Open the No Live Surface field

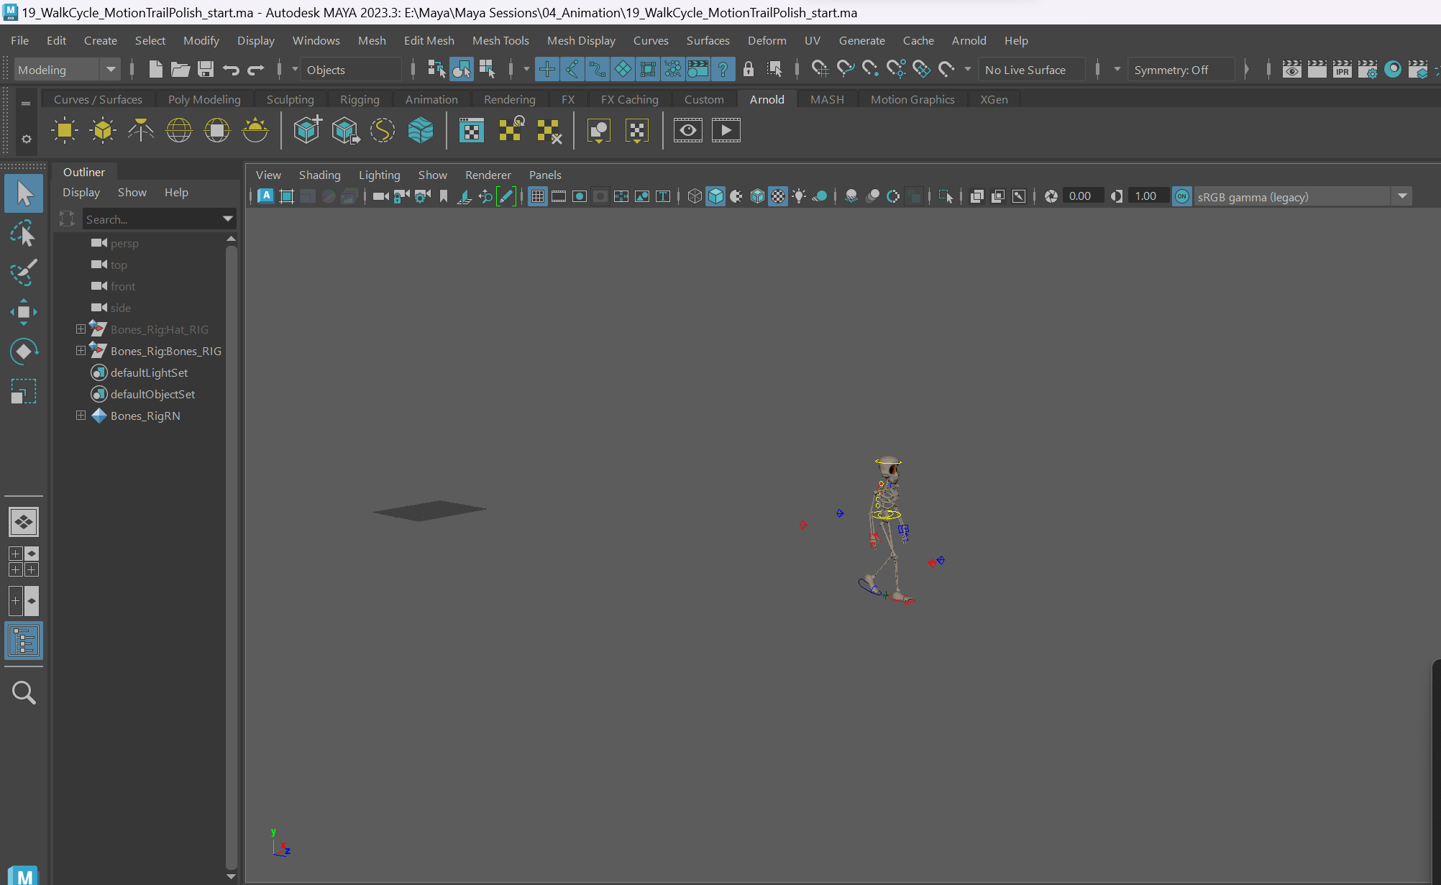[x=1031, y=70]
